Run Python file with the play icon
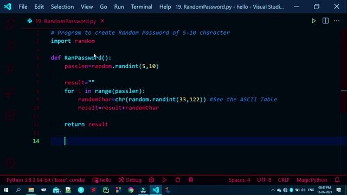The image size is (347, 195). click(313, 21)
